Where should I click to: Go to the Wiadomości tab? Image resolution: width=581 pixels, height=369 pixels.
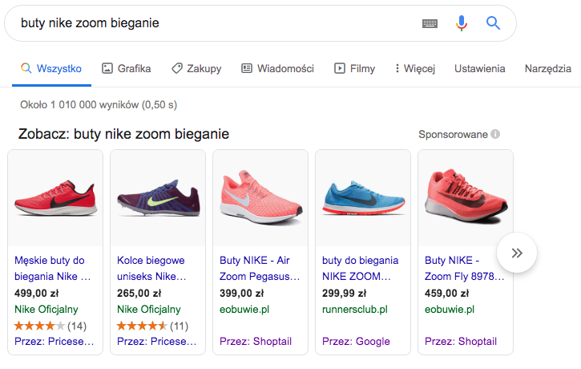click(278, 69)
